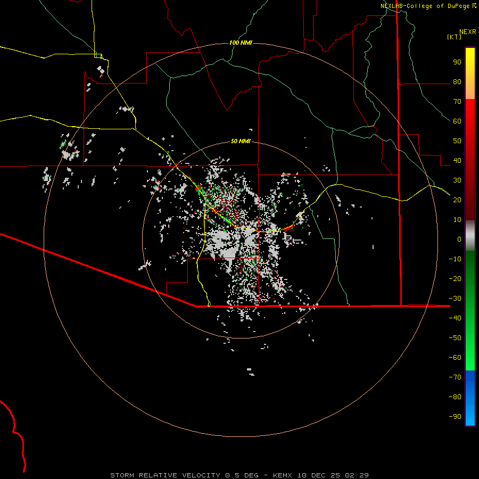This screenshot has width=479, height=479.
Task: Select the 100 NMI range ring label
Action: (241, 43)
